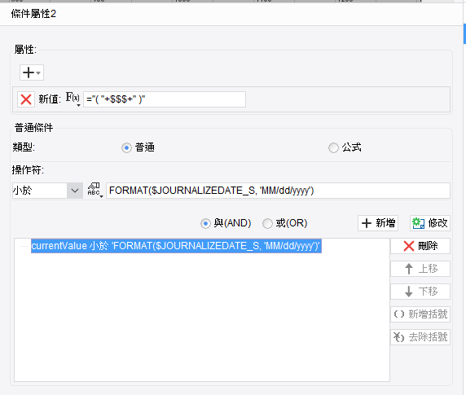This screenshot has width=466, height=395.
Task: Click the 新值 formula input field
Action: (x=165, y=99)
